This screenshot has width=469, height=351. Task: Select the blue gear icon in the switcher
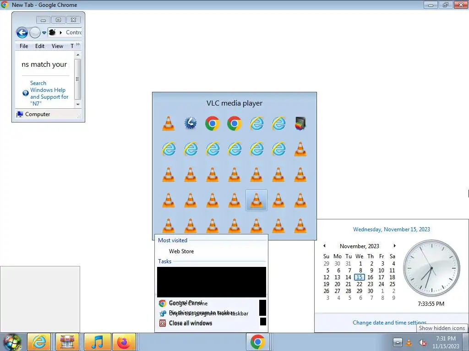(191, 123)
